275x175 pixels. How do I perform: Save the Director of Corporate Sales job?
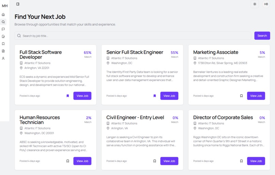[241, 161]
